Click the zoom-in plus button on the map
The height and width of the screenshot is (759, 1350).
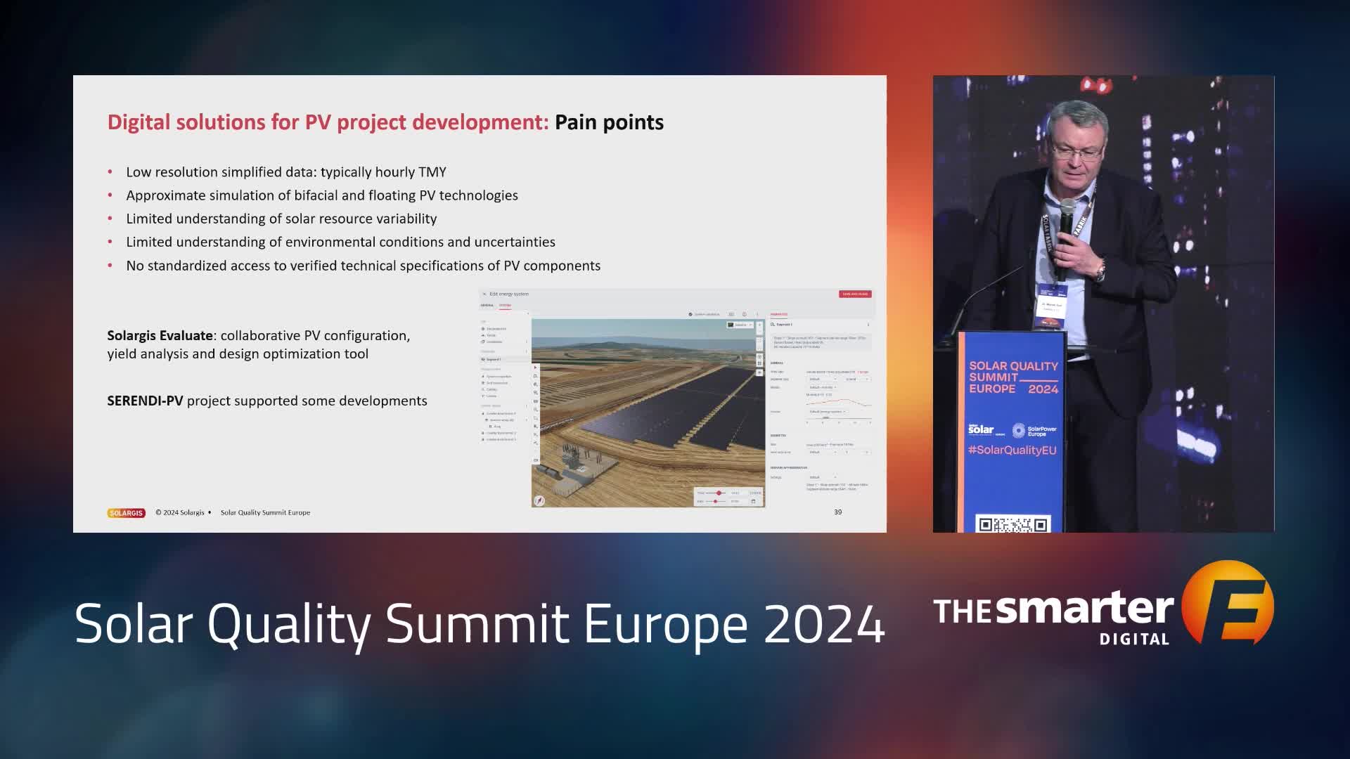pyautogui.click(x=759, y=325)
